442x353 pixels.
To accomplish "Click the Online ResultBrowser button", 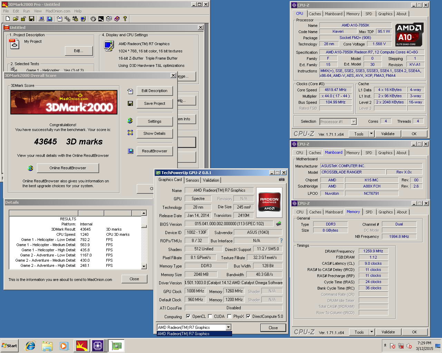I will (68, 168).
